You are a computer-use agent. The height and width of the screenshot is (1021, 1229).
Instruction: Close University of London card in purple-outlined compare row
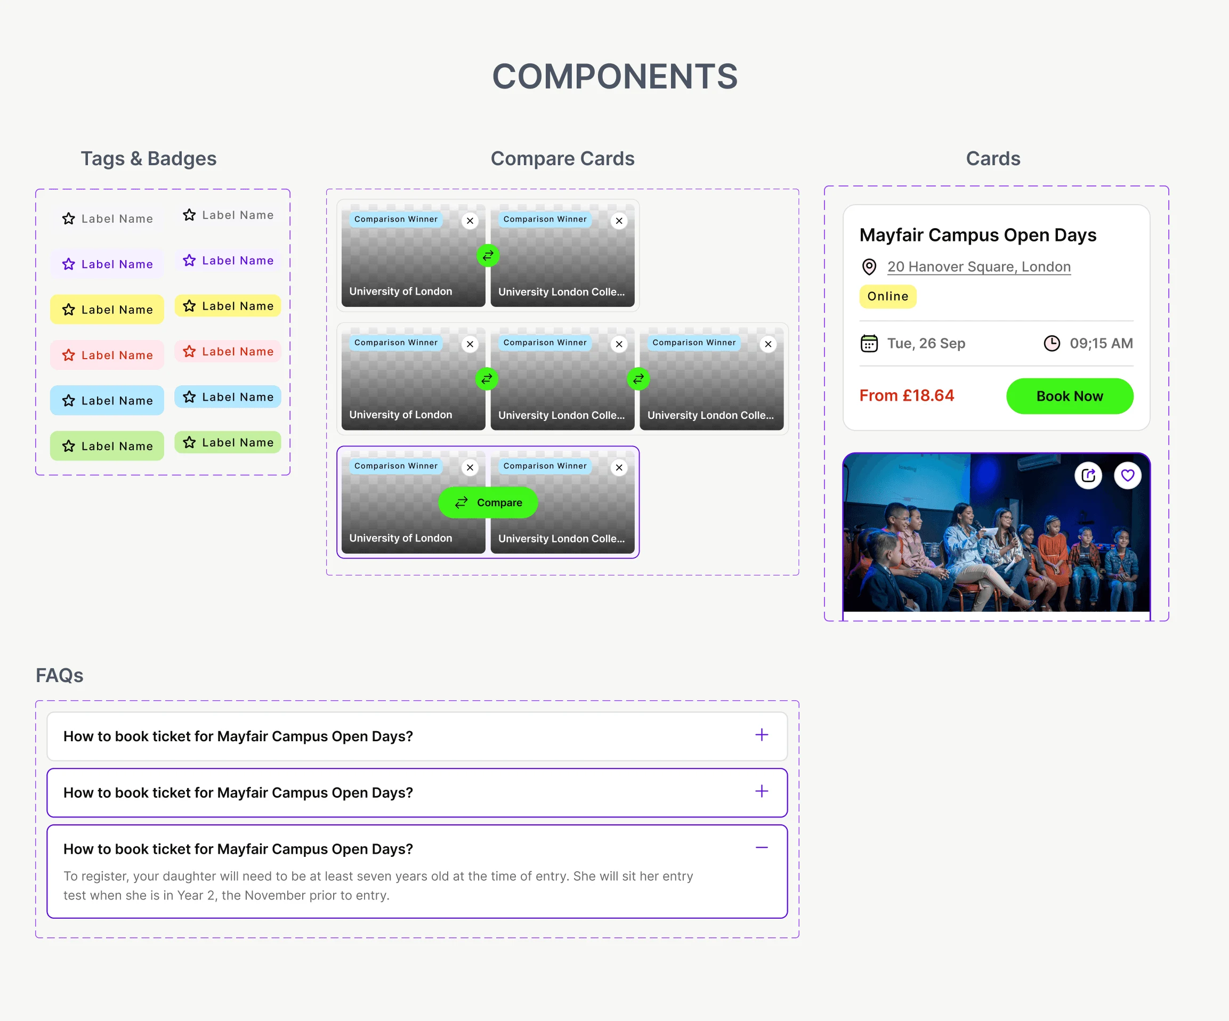[470, 468]
